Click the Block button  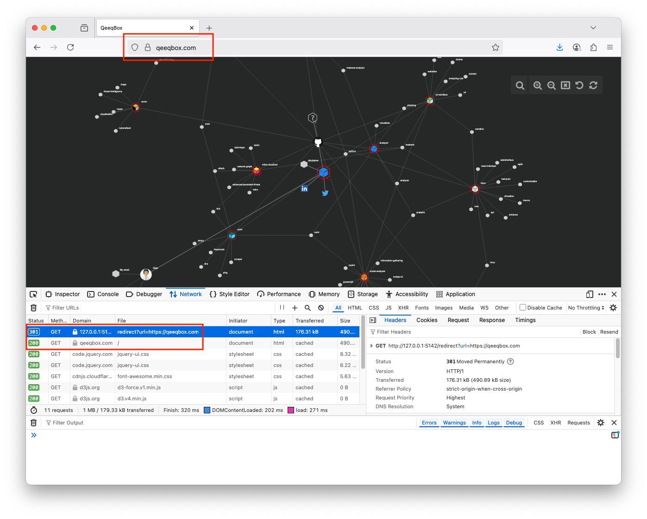point(589,332)
